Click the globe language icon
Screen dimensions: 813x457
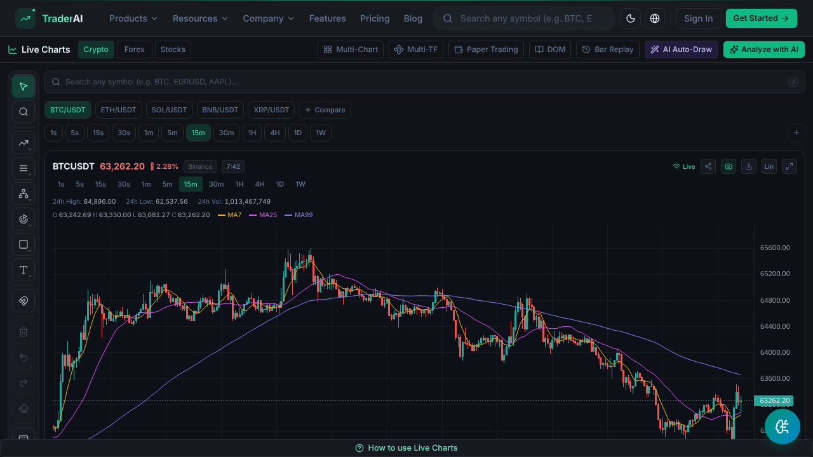(x=655, y=18)
